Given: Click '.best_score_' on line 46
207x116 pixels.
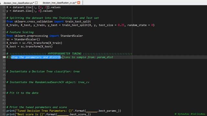Looking at the screenshot, I should click(78, 114).
